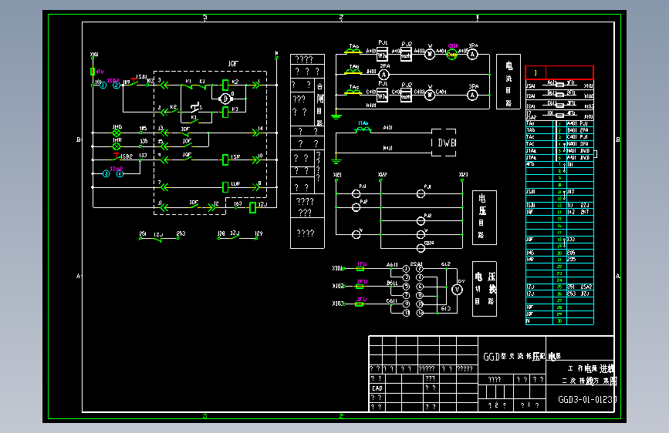Click the yellow-green Cosφ meter symbol
The image size is (669, 433).
point(452,54)
